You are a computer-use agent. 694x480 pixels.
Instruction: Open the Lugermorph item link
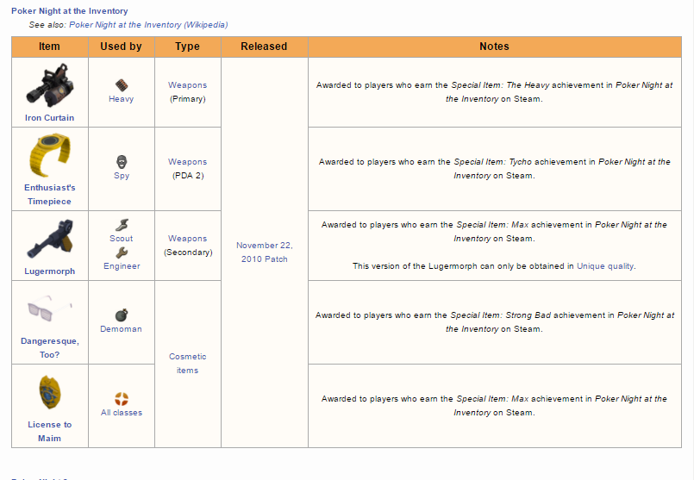coord(50,271)
